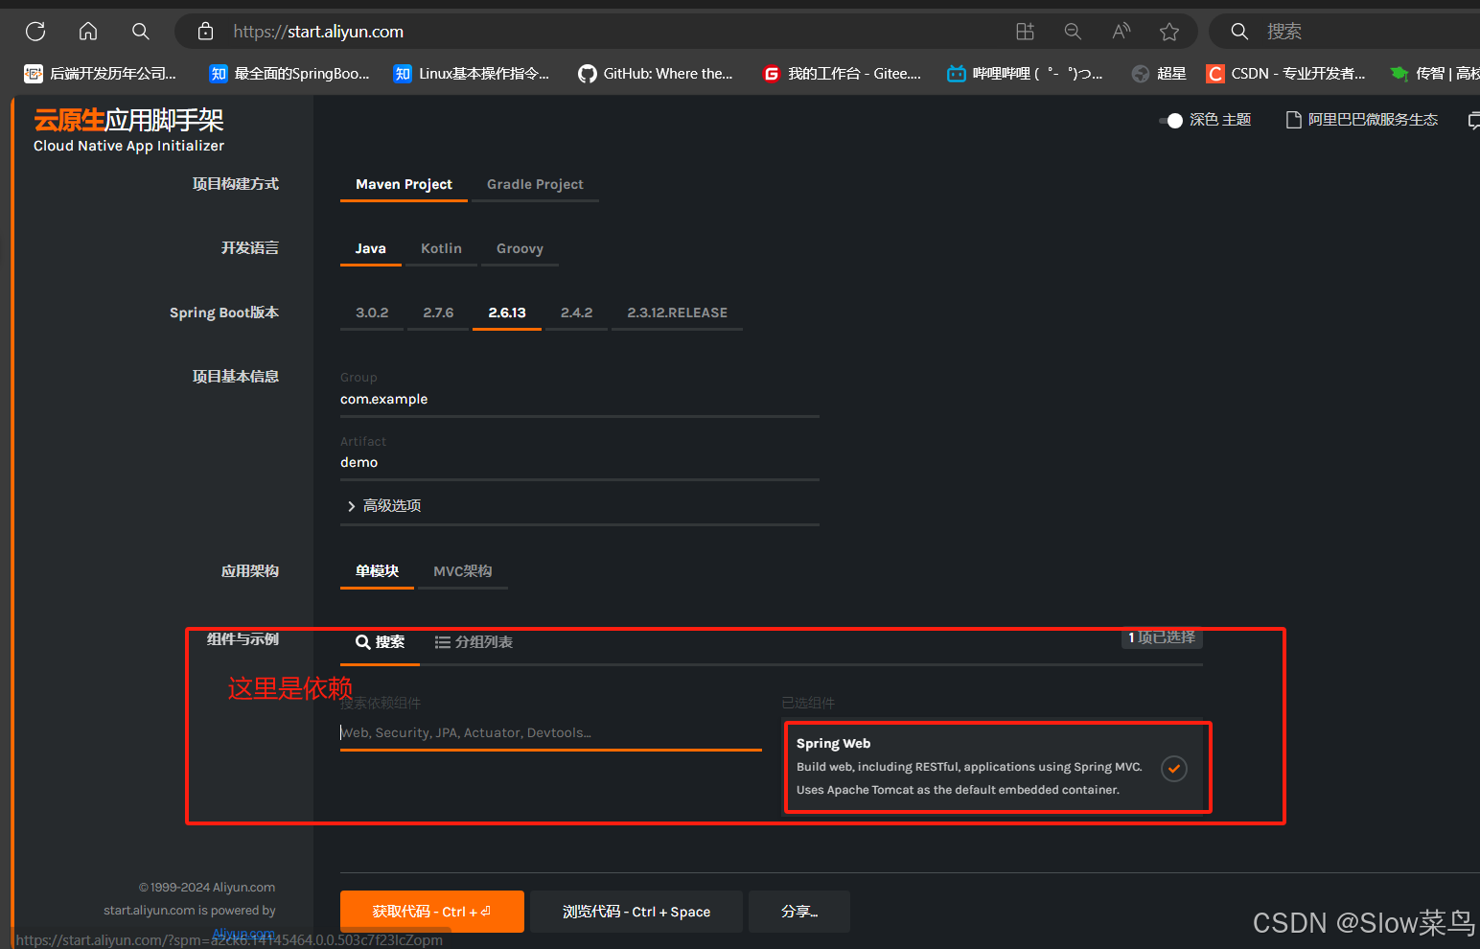Click the search magnifier icon beside the address bar
Viewport: 1480px width, 949px height.
(141, 32)
